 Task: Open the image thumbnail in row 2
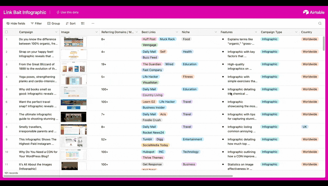[x=74, y=54]
